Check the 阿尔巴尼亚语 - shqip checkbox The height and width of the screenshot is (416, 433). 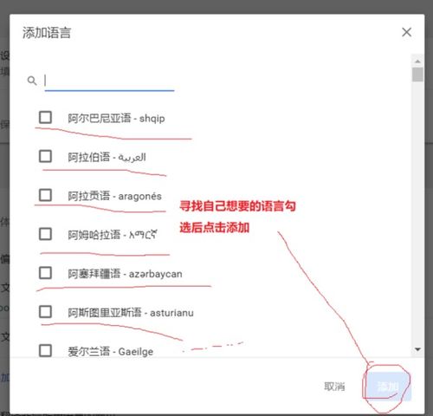point(45,117)
